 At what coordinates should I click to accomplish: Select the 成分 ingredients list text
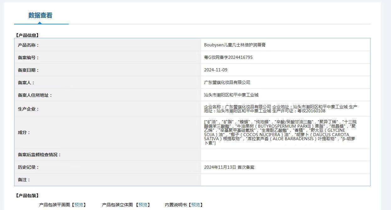click(280, 132)
